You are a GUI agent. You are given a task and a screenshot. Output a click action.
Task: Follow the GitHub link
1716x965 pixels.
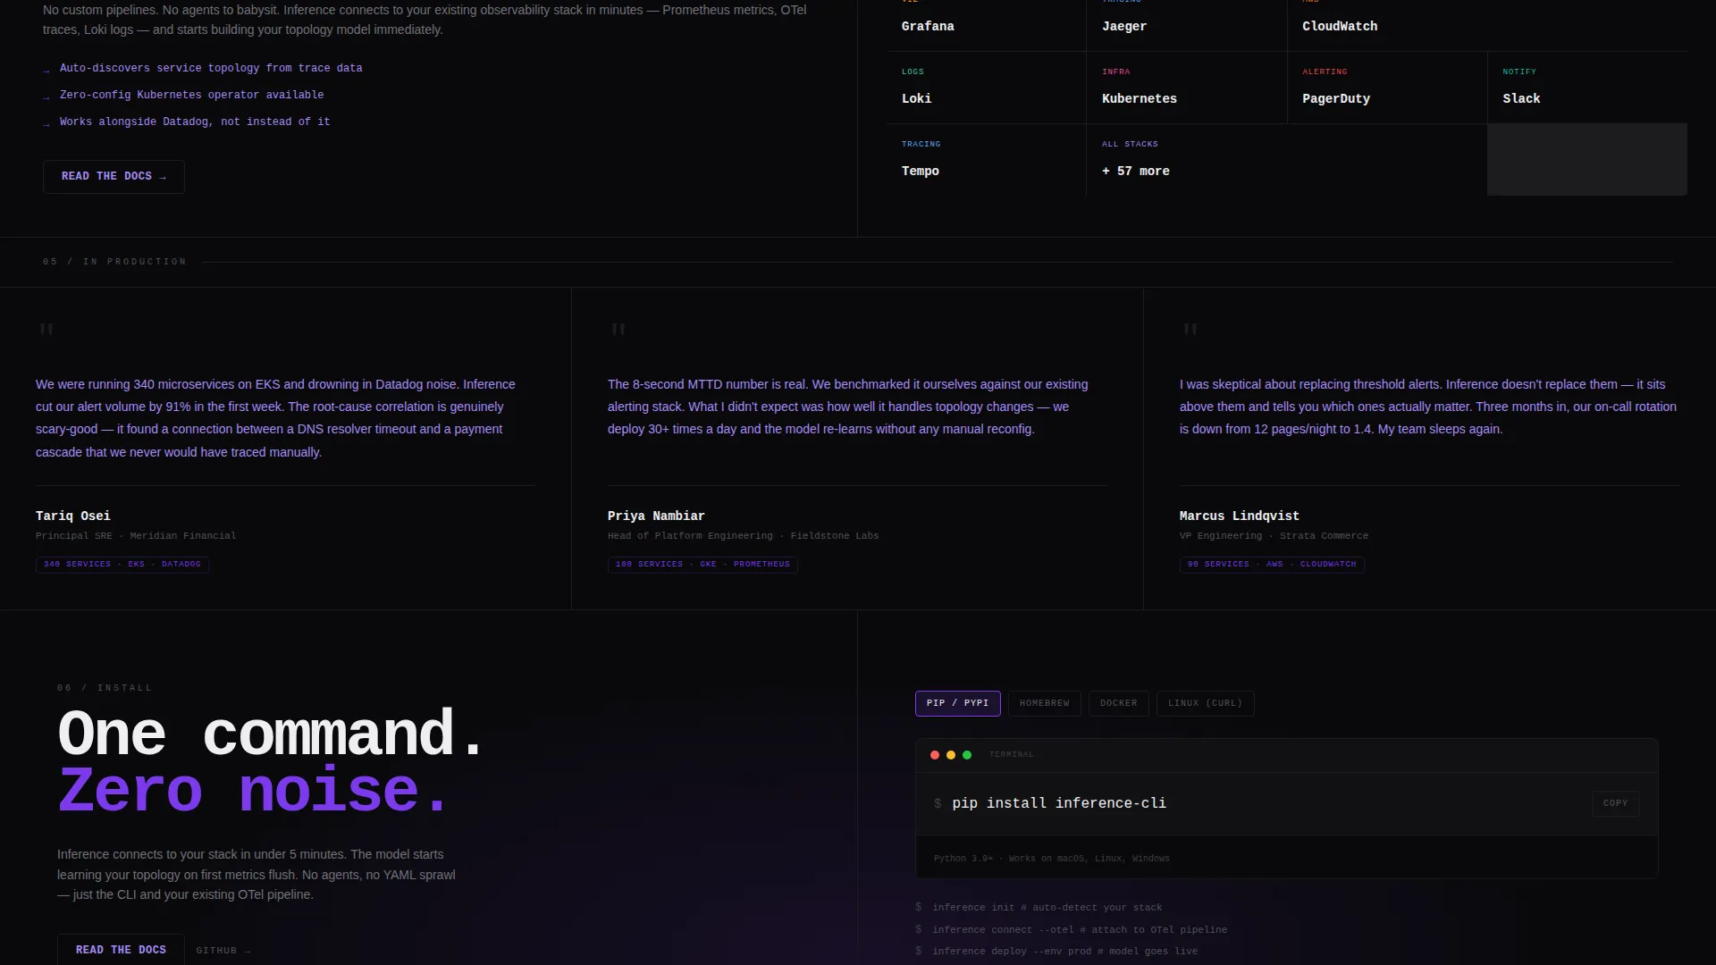(x=223, y=950)
